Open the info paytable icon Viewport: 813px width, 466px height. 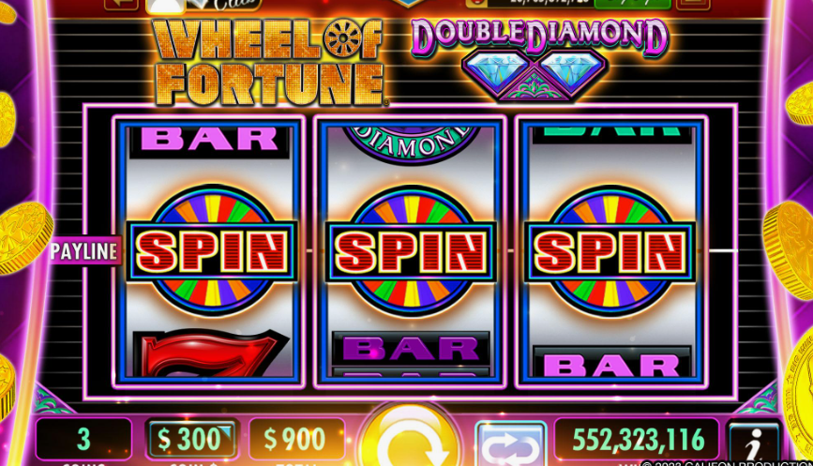(754, 444)
